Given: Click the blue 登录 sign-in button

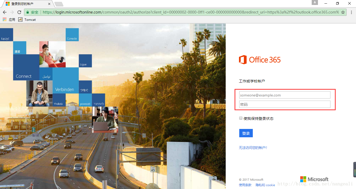Looking at the screenshot, I should pos(246,133).
